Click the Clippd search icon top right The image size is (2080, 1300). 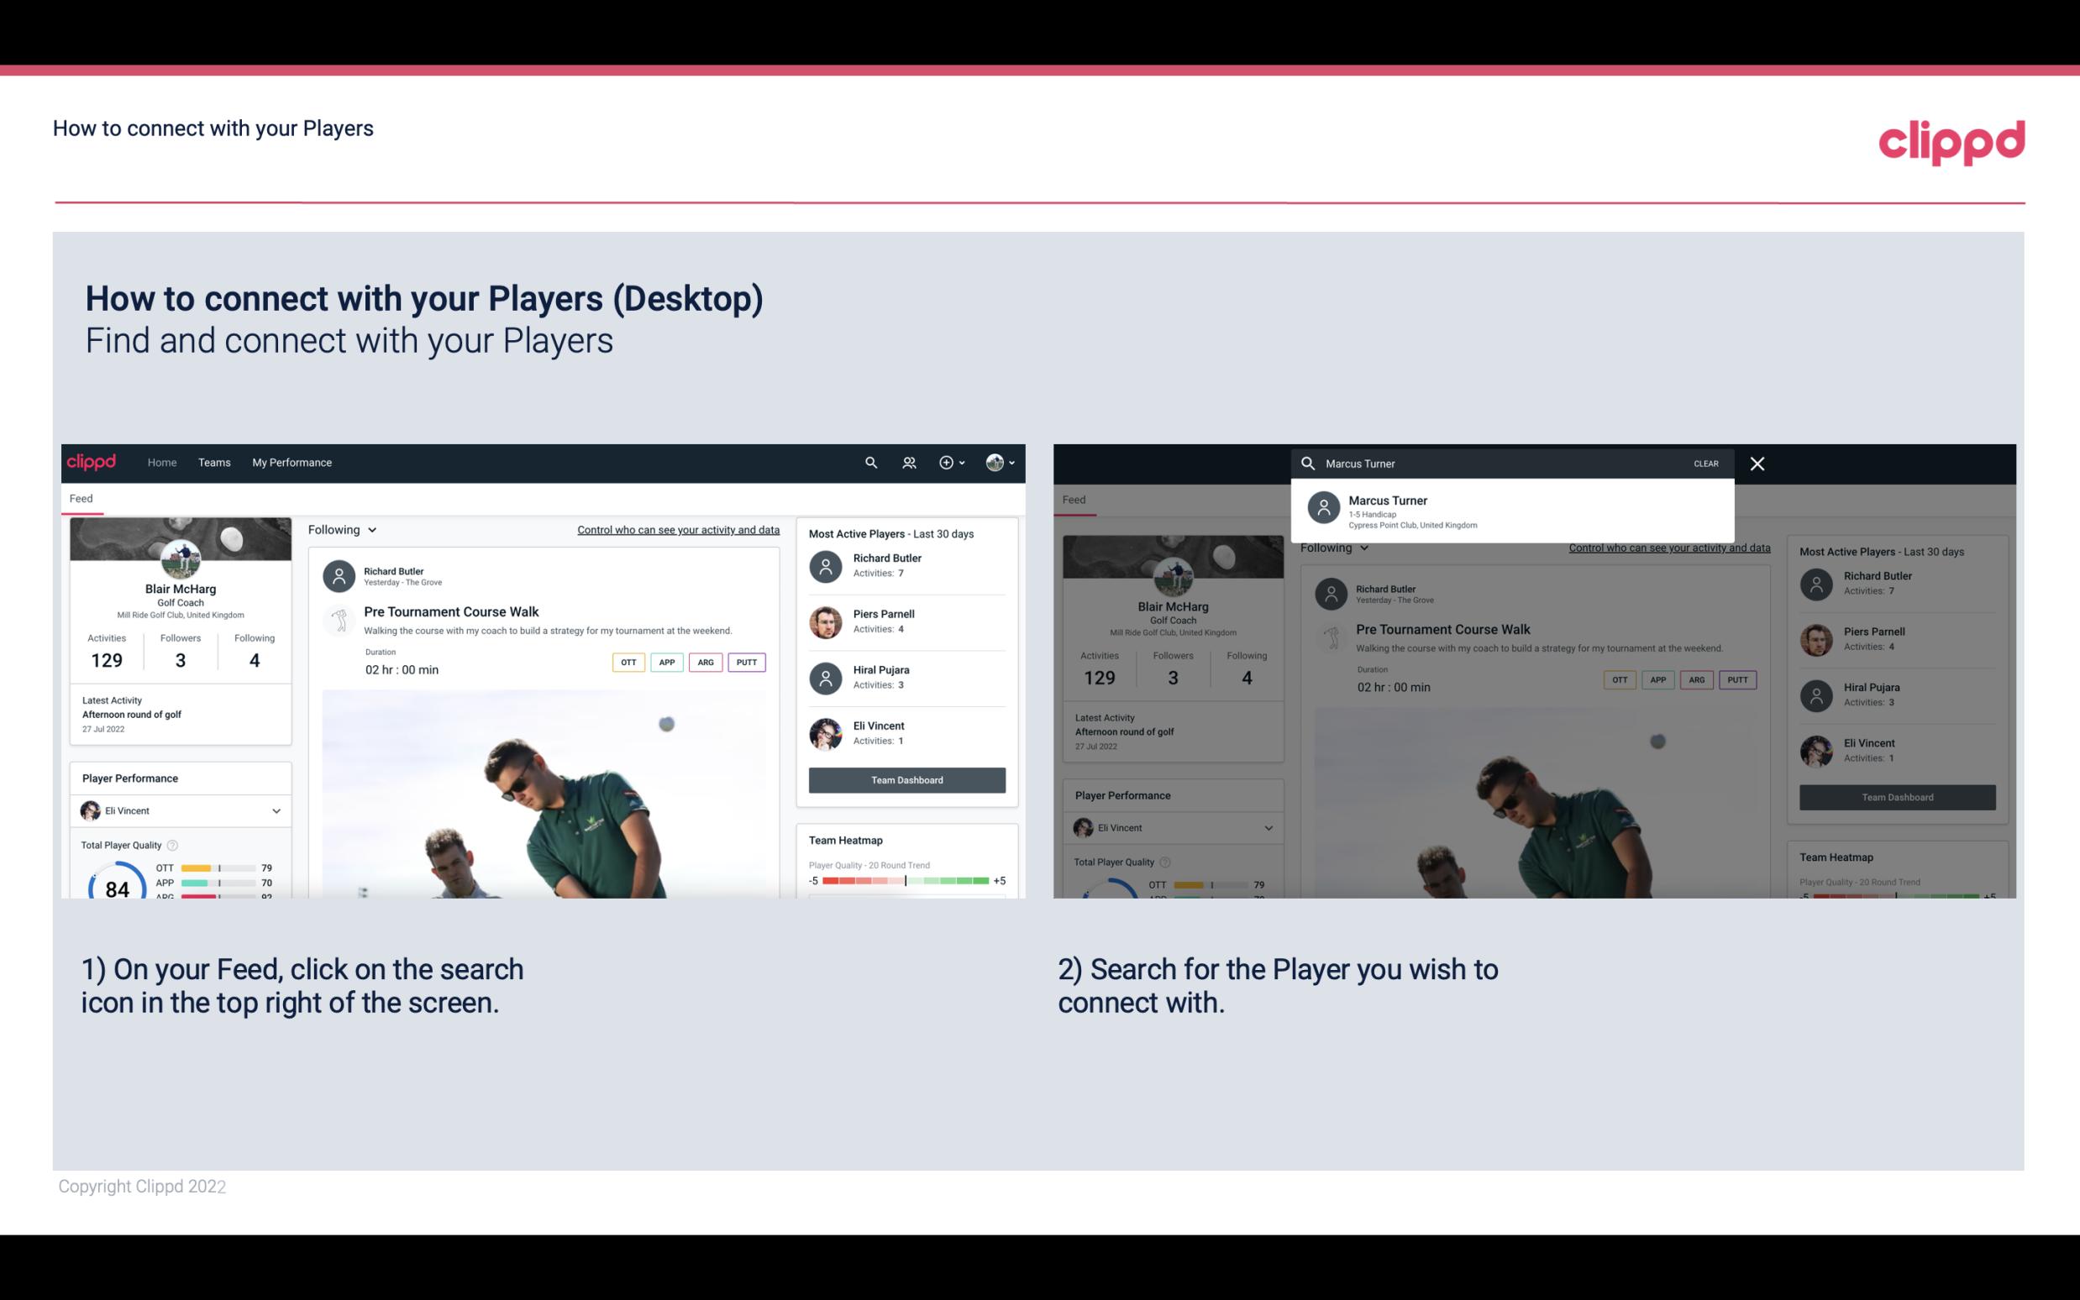[x=870, y=463]
